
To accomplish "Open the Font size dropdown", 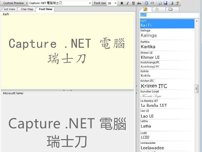I will click(x=115, y=3).
